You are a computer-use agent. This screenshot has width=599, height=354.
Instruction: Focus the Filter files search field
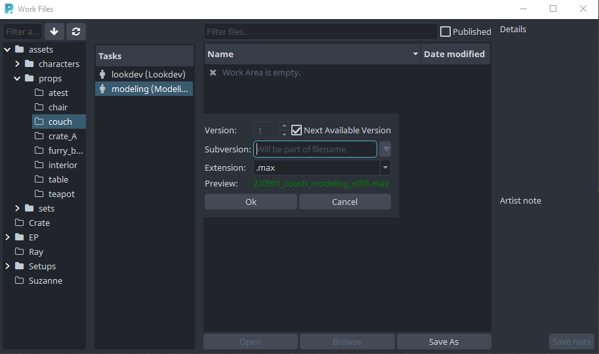click(320, 32)
